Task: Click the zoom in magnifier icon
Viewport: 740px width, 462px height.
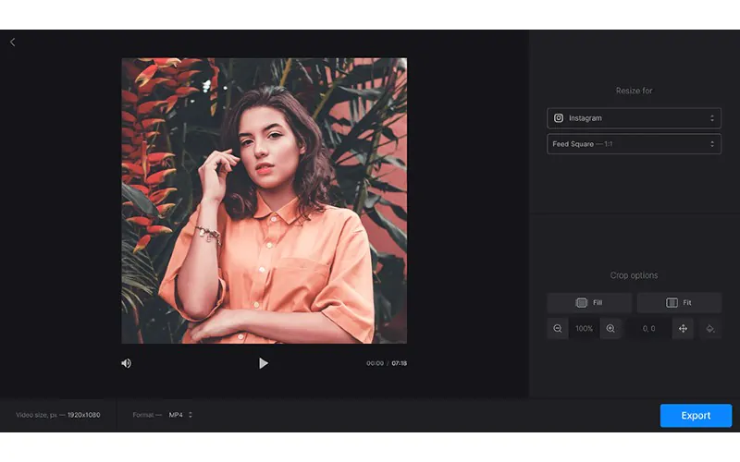Action: (x=610, y=328)
